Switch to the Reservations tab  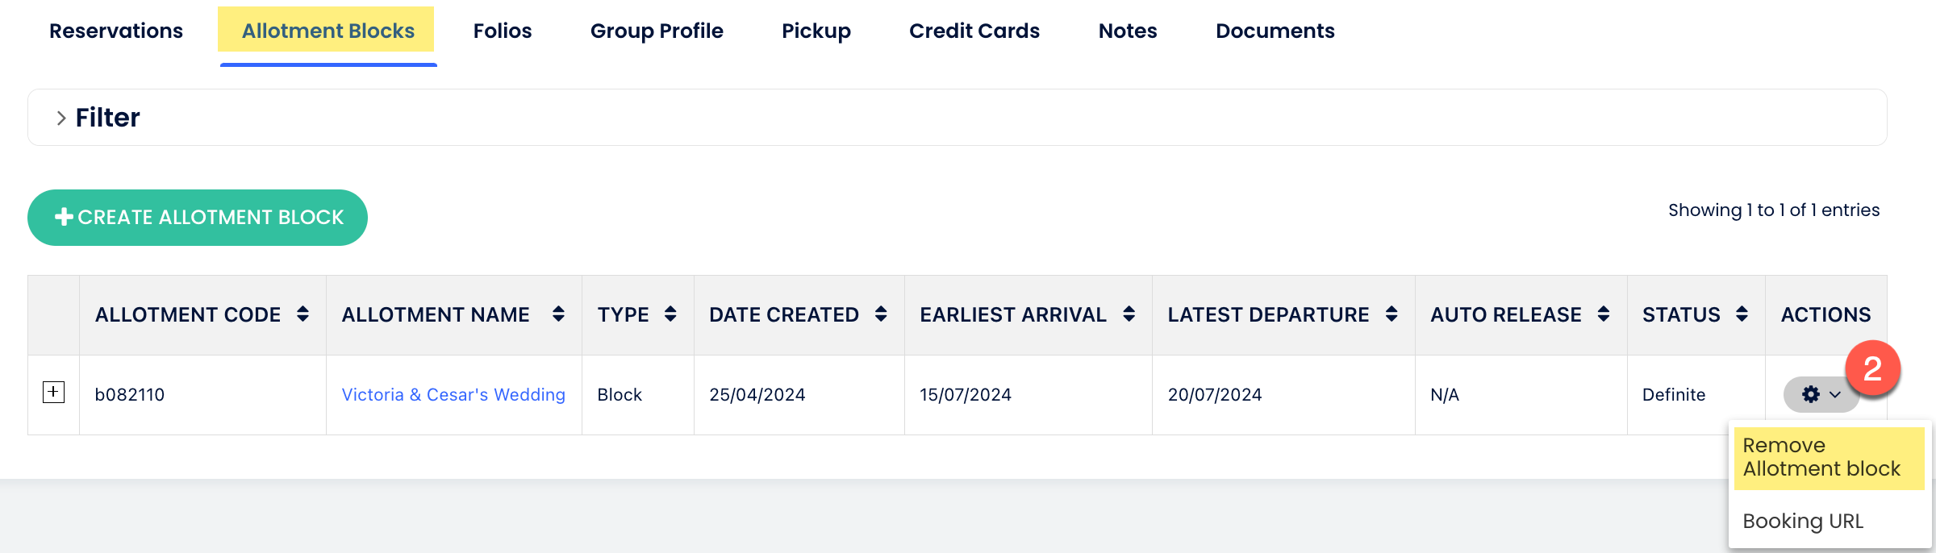coord(116,31)
